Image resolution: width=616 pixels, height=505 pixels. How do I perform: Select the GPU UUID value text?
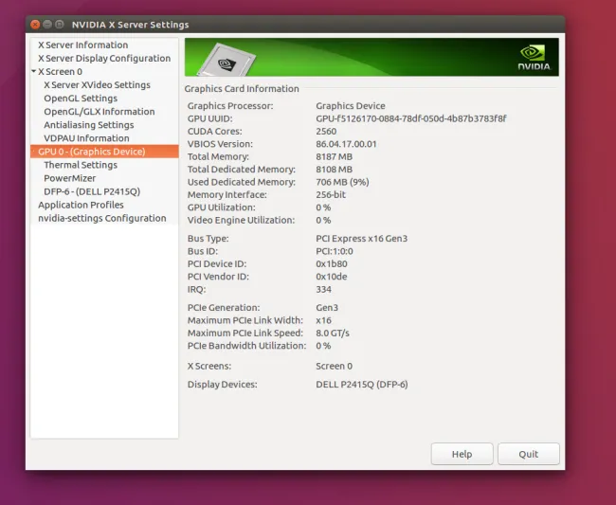pyautogui.click(x=411, y=118)
